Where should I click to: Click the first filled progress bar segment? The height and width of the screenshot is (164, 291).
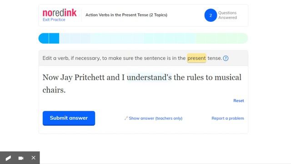coord(44,38)
